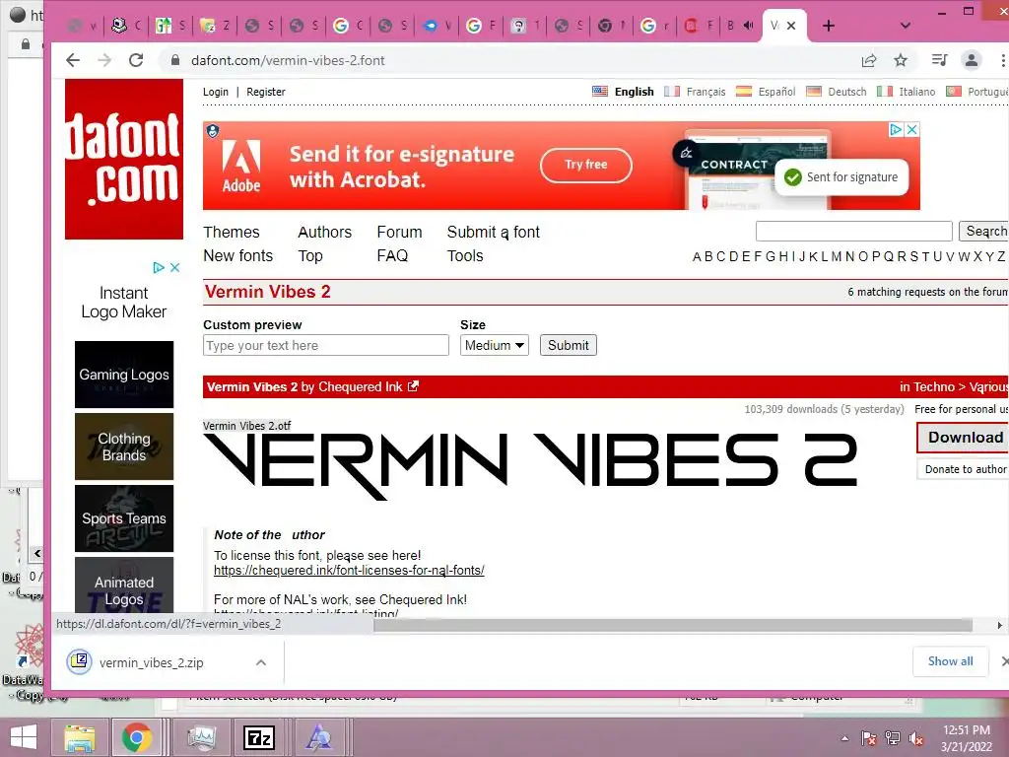Show hidden system tray icons
The width and height of the screenshot is (1009, 757).
click(x=844, y=738)
